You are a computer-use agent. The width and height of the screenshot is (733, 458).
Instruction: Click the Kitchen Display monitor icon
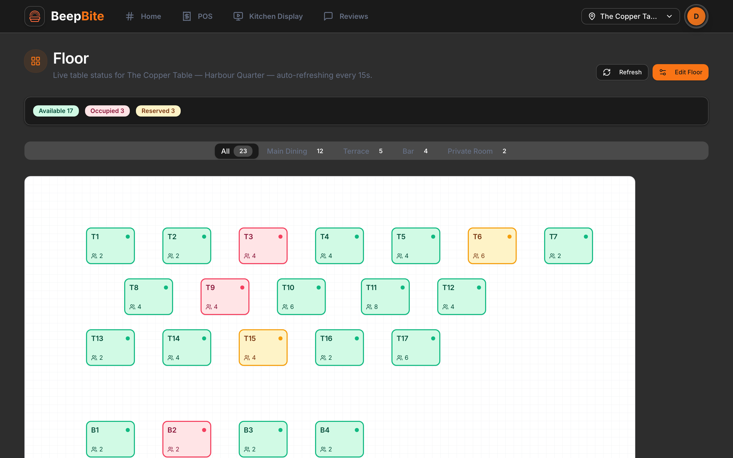point(238,16)
